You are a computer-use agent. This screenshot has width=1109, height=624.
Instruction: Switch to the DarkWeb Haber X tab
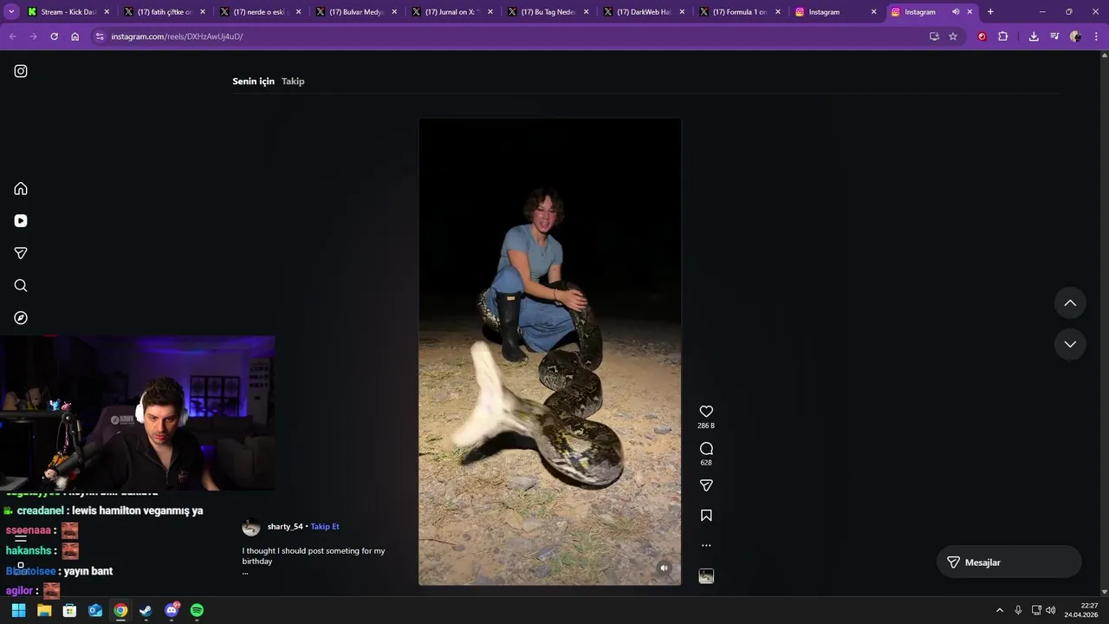pyautogui.click(x=643, y=12)
